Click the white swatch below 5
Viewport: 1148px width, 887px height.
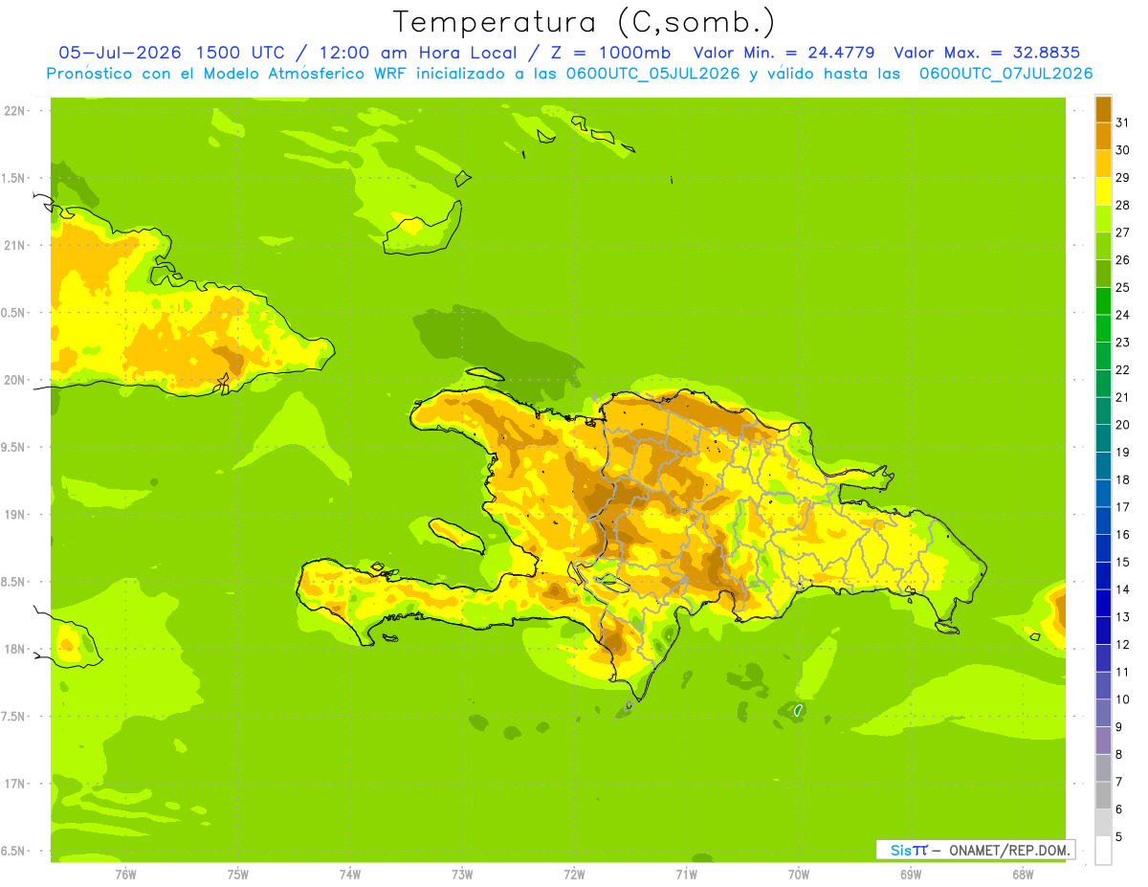click(1104, 850)
